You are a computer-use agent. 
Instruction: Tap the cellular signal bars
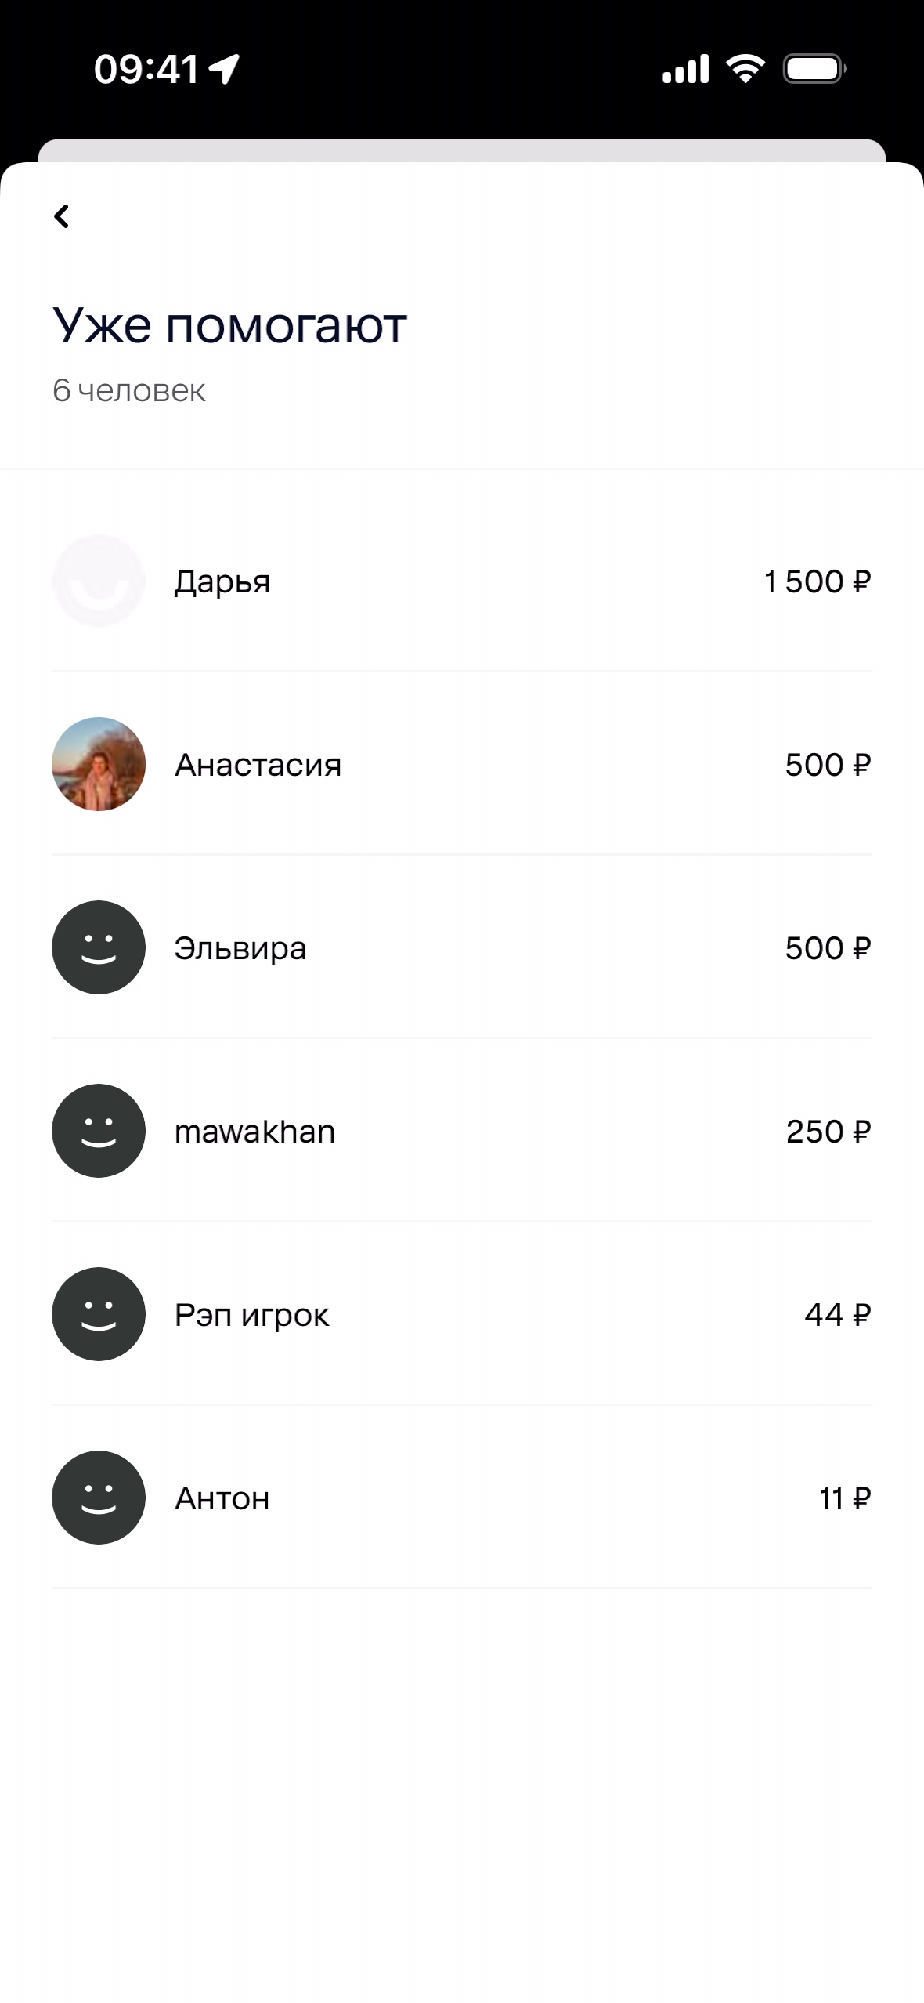tap(685, 69)
